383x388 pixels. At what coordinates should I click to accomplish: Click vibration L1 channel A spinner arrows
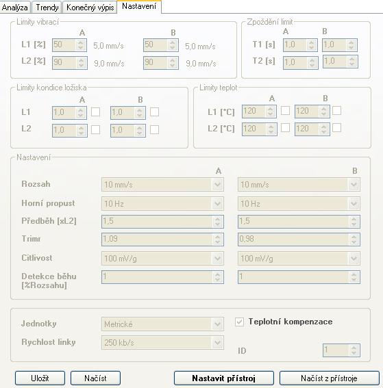80,45
